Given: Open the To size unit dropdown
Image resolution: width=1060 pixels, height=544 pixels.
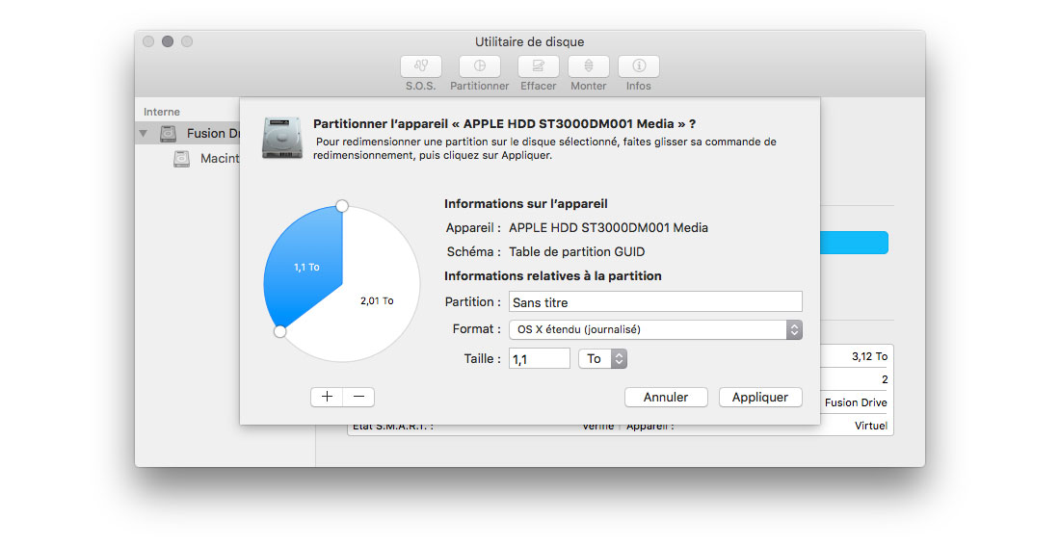Looking at the screenshot, I should pos(602,359).
